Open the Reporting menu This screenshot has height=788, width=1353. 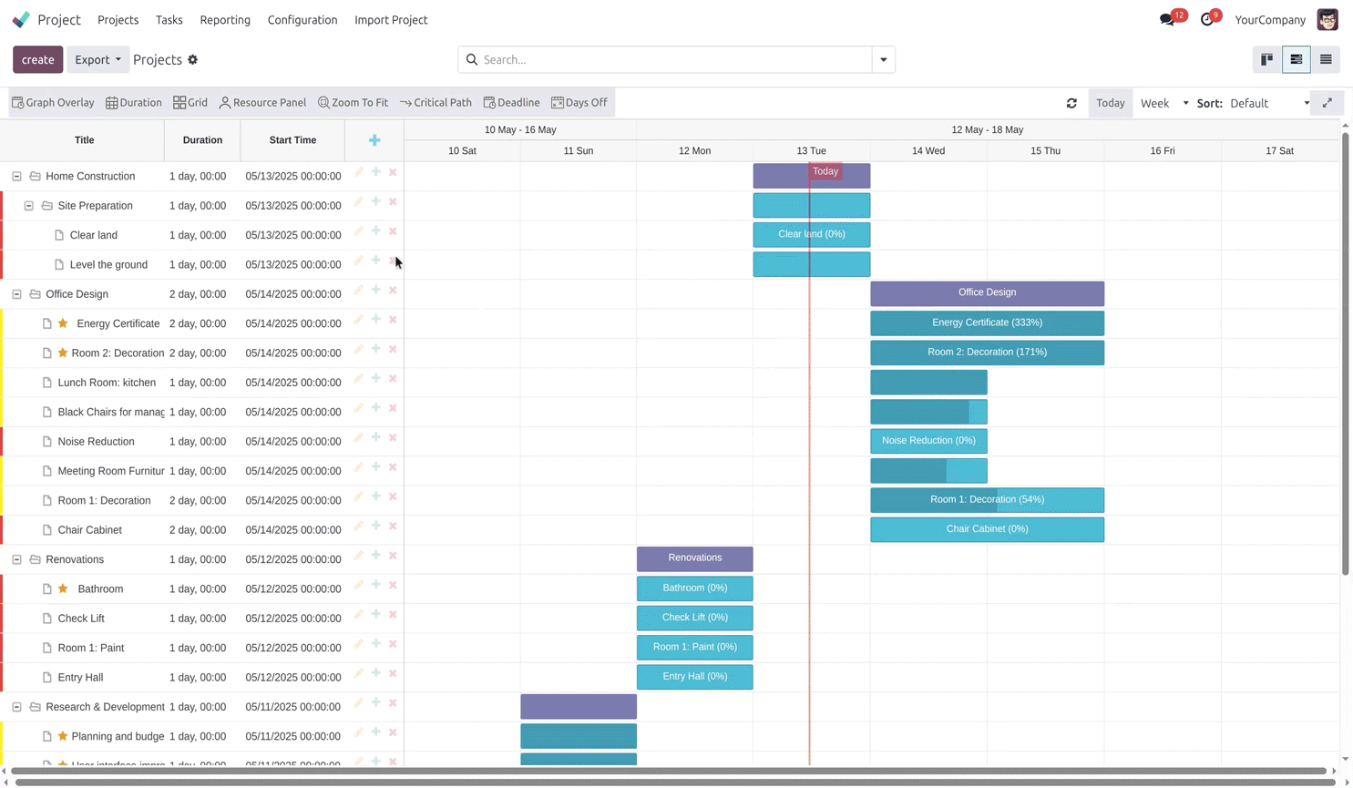point(225,20)
